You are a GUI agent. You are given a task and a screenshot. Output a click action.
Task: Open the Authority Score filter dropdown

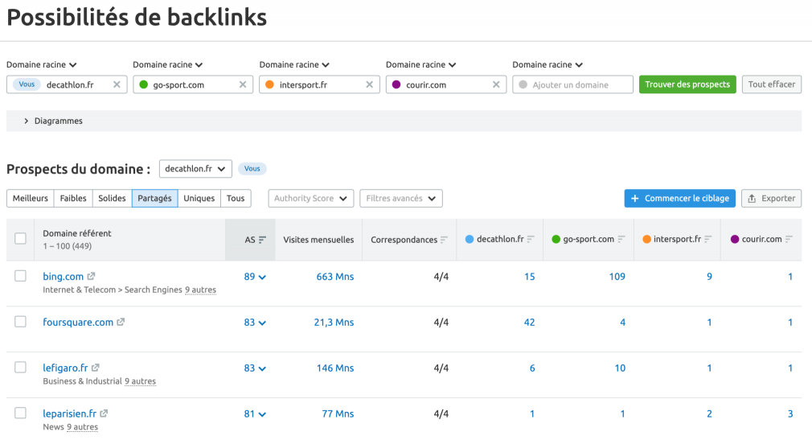(310, 199)
